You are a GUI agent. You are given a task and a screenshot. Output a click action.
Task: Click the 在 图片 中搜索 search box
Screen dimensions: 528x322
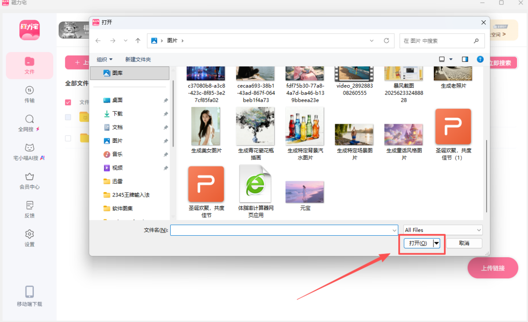[x=442, y=41]
